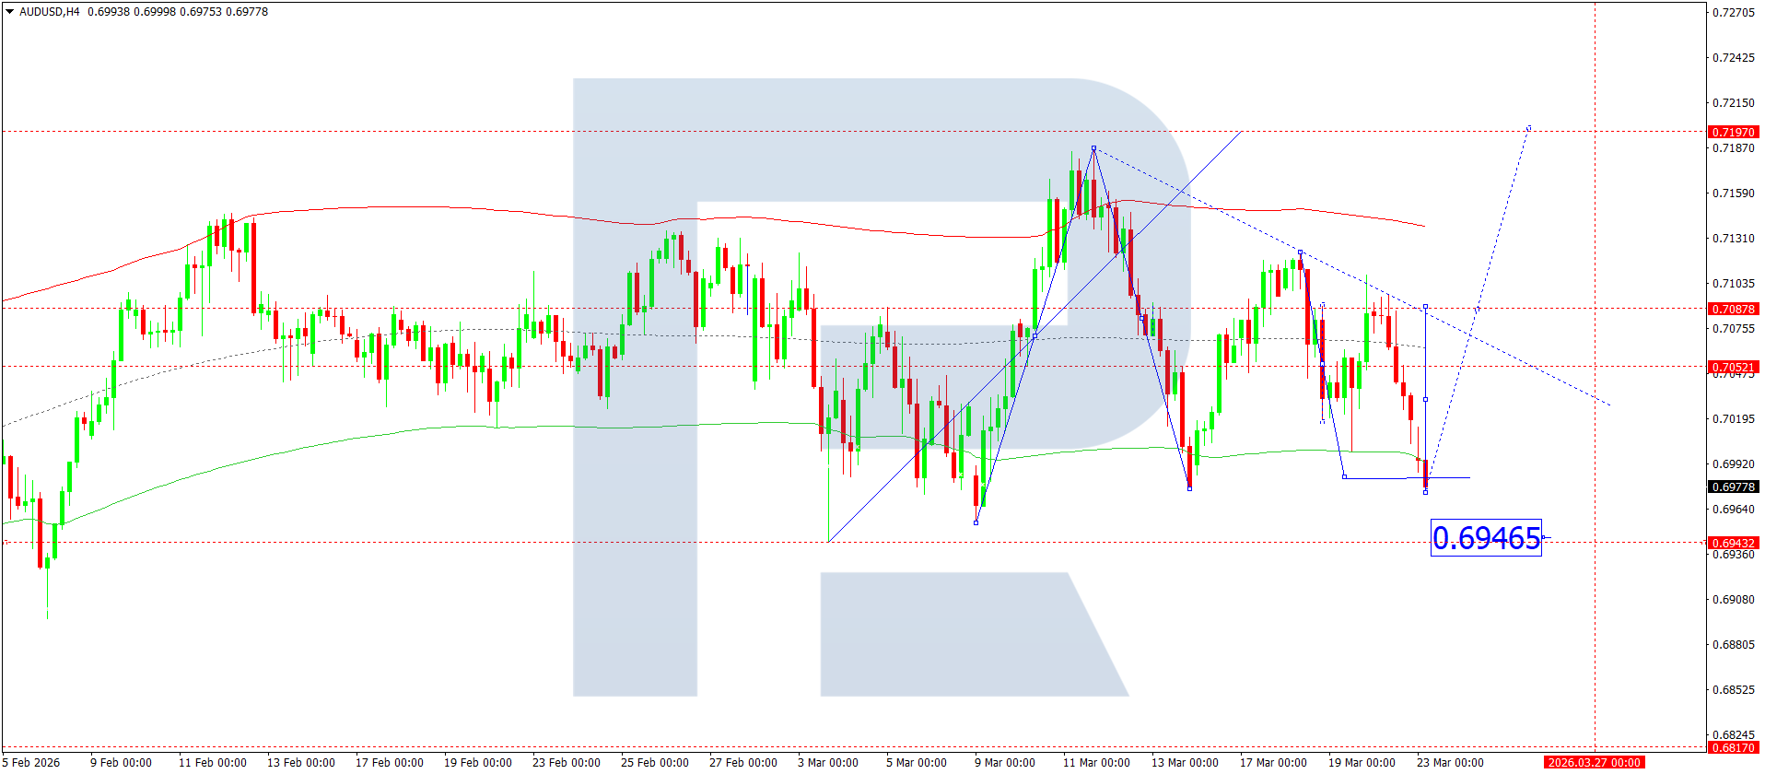
Task: Click the blue anchor at the 17 Mar high
Action: coord(1300,252)
